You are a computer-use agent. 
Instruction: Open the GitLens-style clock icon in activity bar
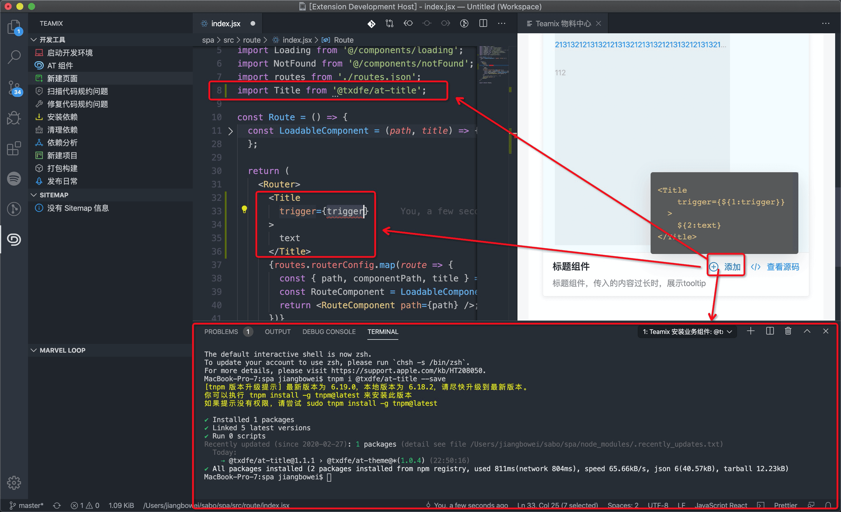tap(14, 209)
